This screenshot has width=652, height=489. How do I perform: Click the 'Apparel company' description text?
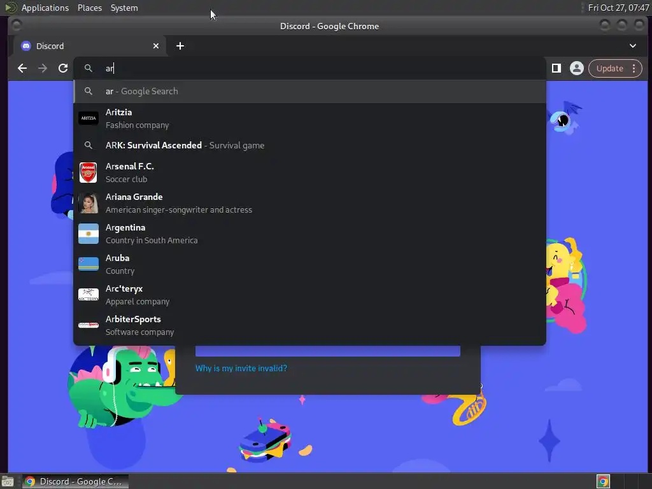[x=138, y=301]
